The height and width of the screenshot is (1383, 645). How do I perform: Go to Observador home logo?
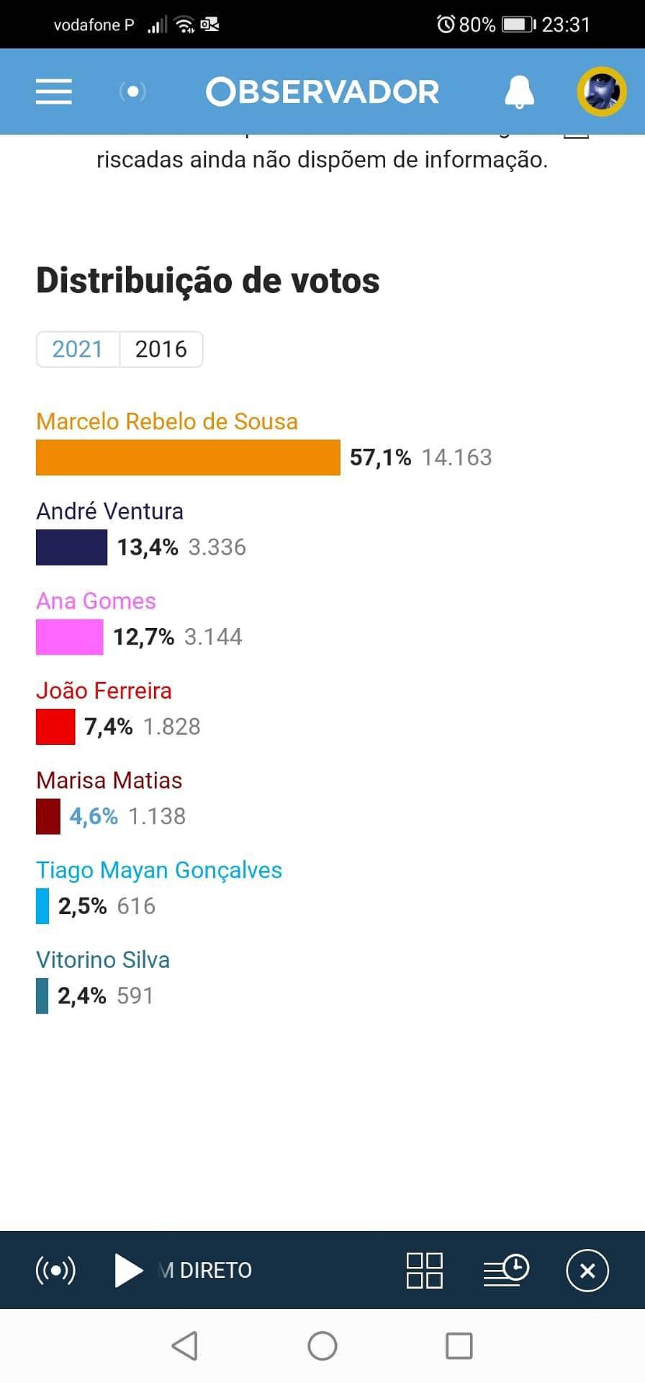tap(322, 91)
